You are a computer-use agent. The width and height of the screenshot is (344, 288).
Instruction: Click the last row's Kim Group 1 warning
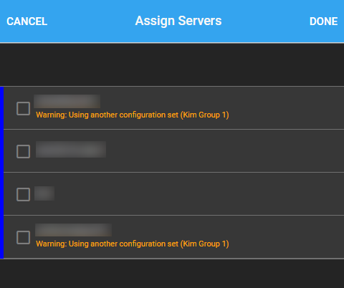click(133, 244)
